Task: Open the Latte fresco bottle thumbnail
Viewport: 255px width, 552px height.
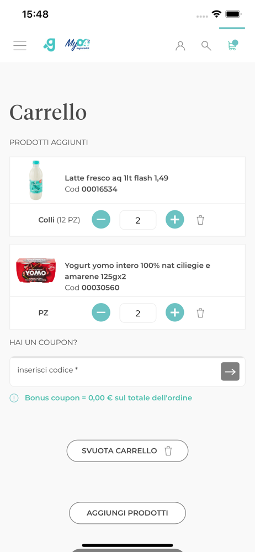Action: (x=35, y=181)
